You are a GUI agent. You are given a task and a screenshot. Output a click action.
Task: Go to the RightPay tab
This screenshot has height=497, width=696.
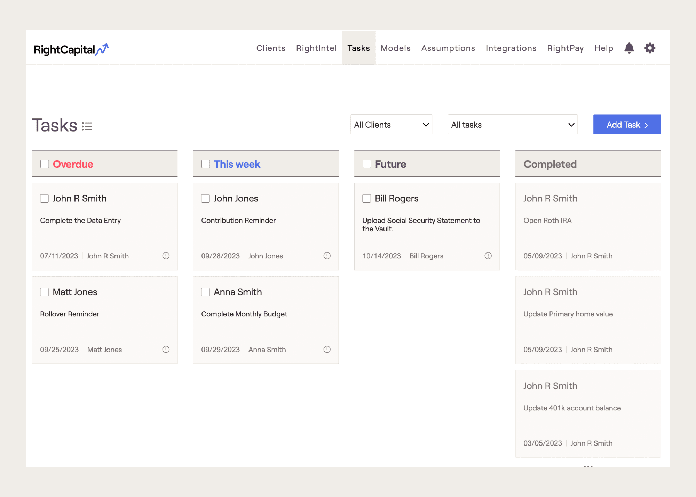coord(565,48)
